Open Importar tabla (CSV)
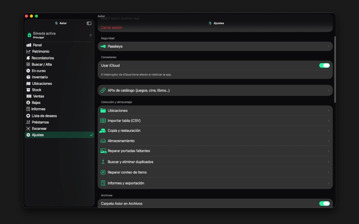359x224 pixels. point(215,121)
